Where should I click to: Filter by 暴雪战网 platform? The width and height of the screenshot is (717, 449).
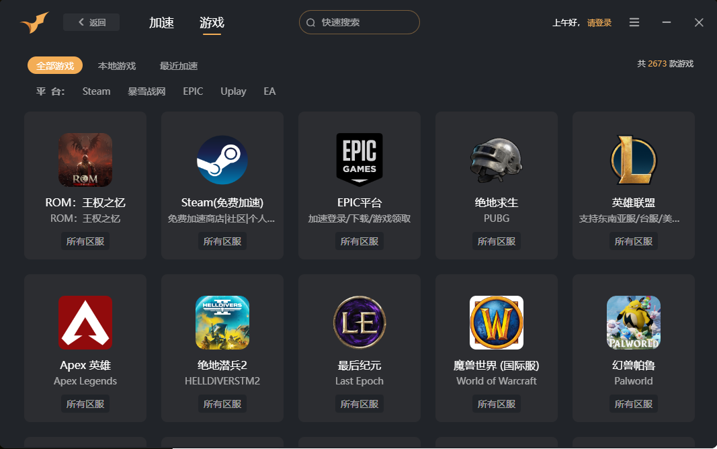tap(146, 91)
